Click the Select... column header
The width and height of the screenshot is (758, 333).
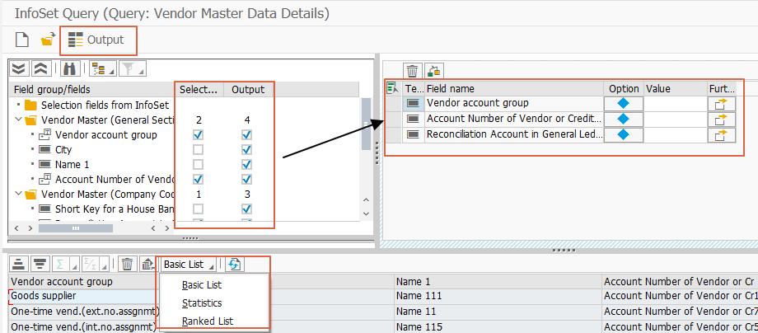(x=199, y=89)
